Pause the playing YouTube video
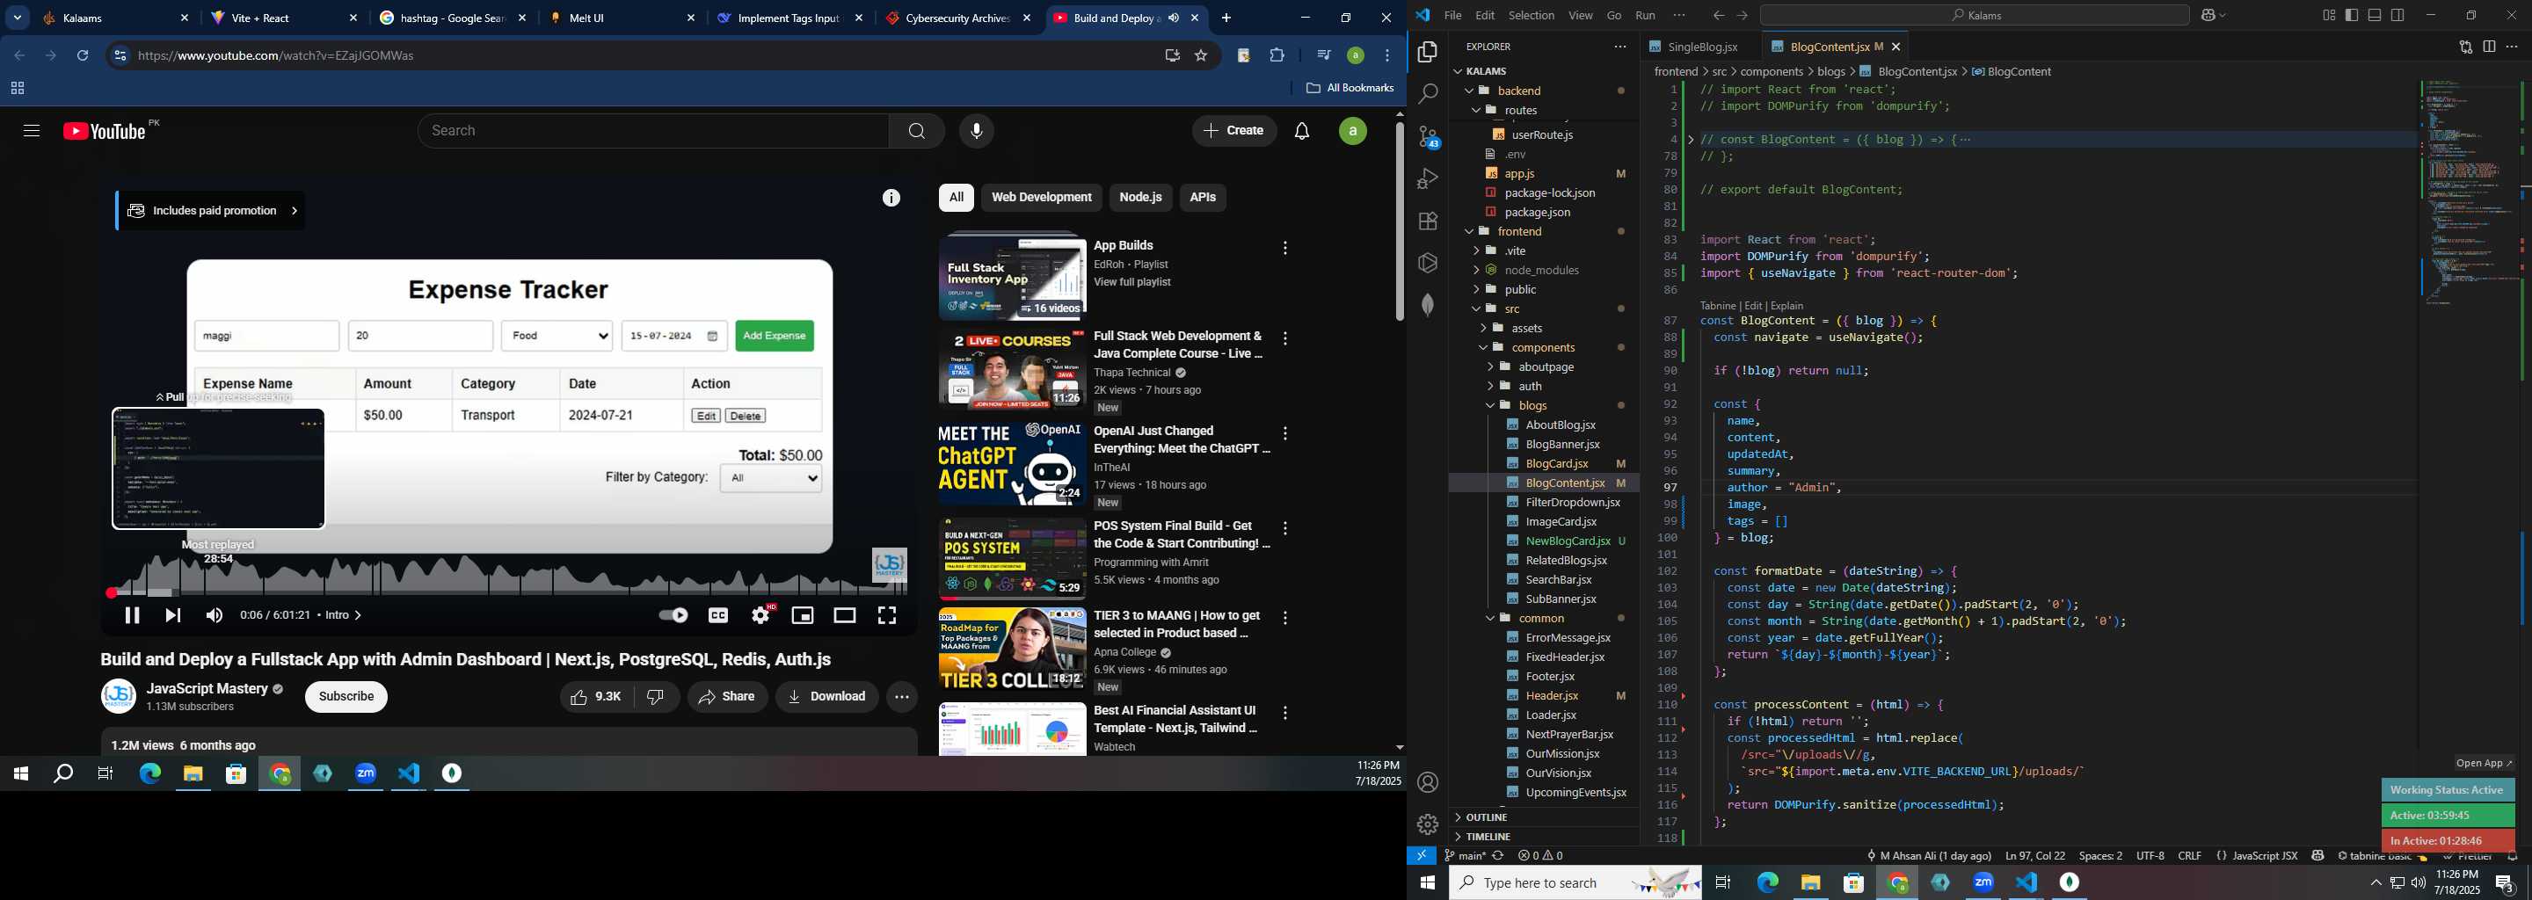Viewport: 2532px width, 900px height. point(132,615)
